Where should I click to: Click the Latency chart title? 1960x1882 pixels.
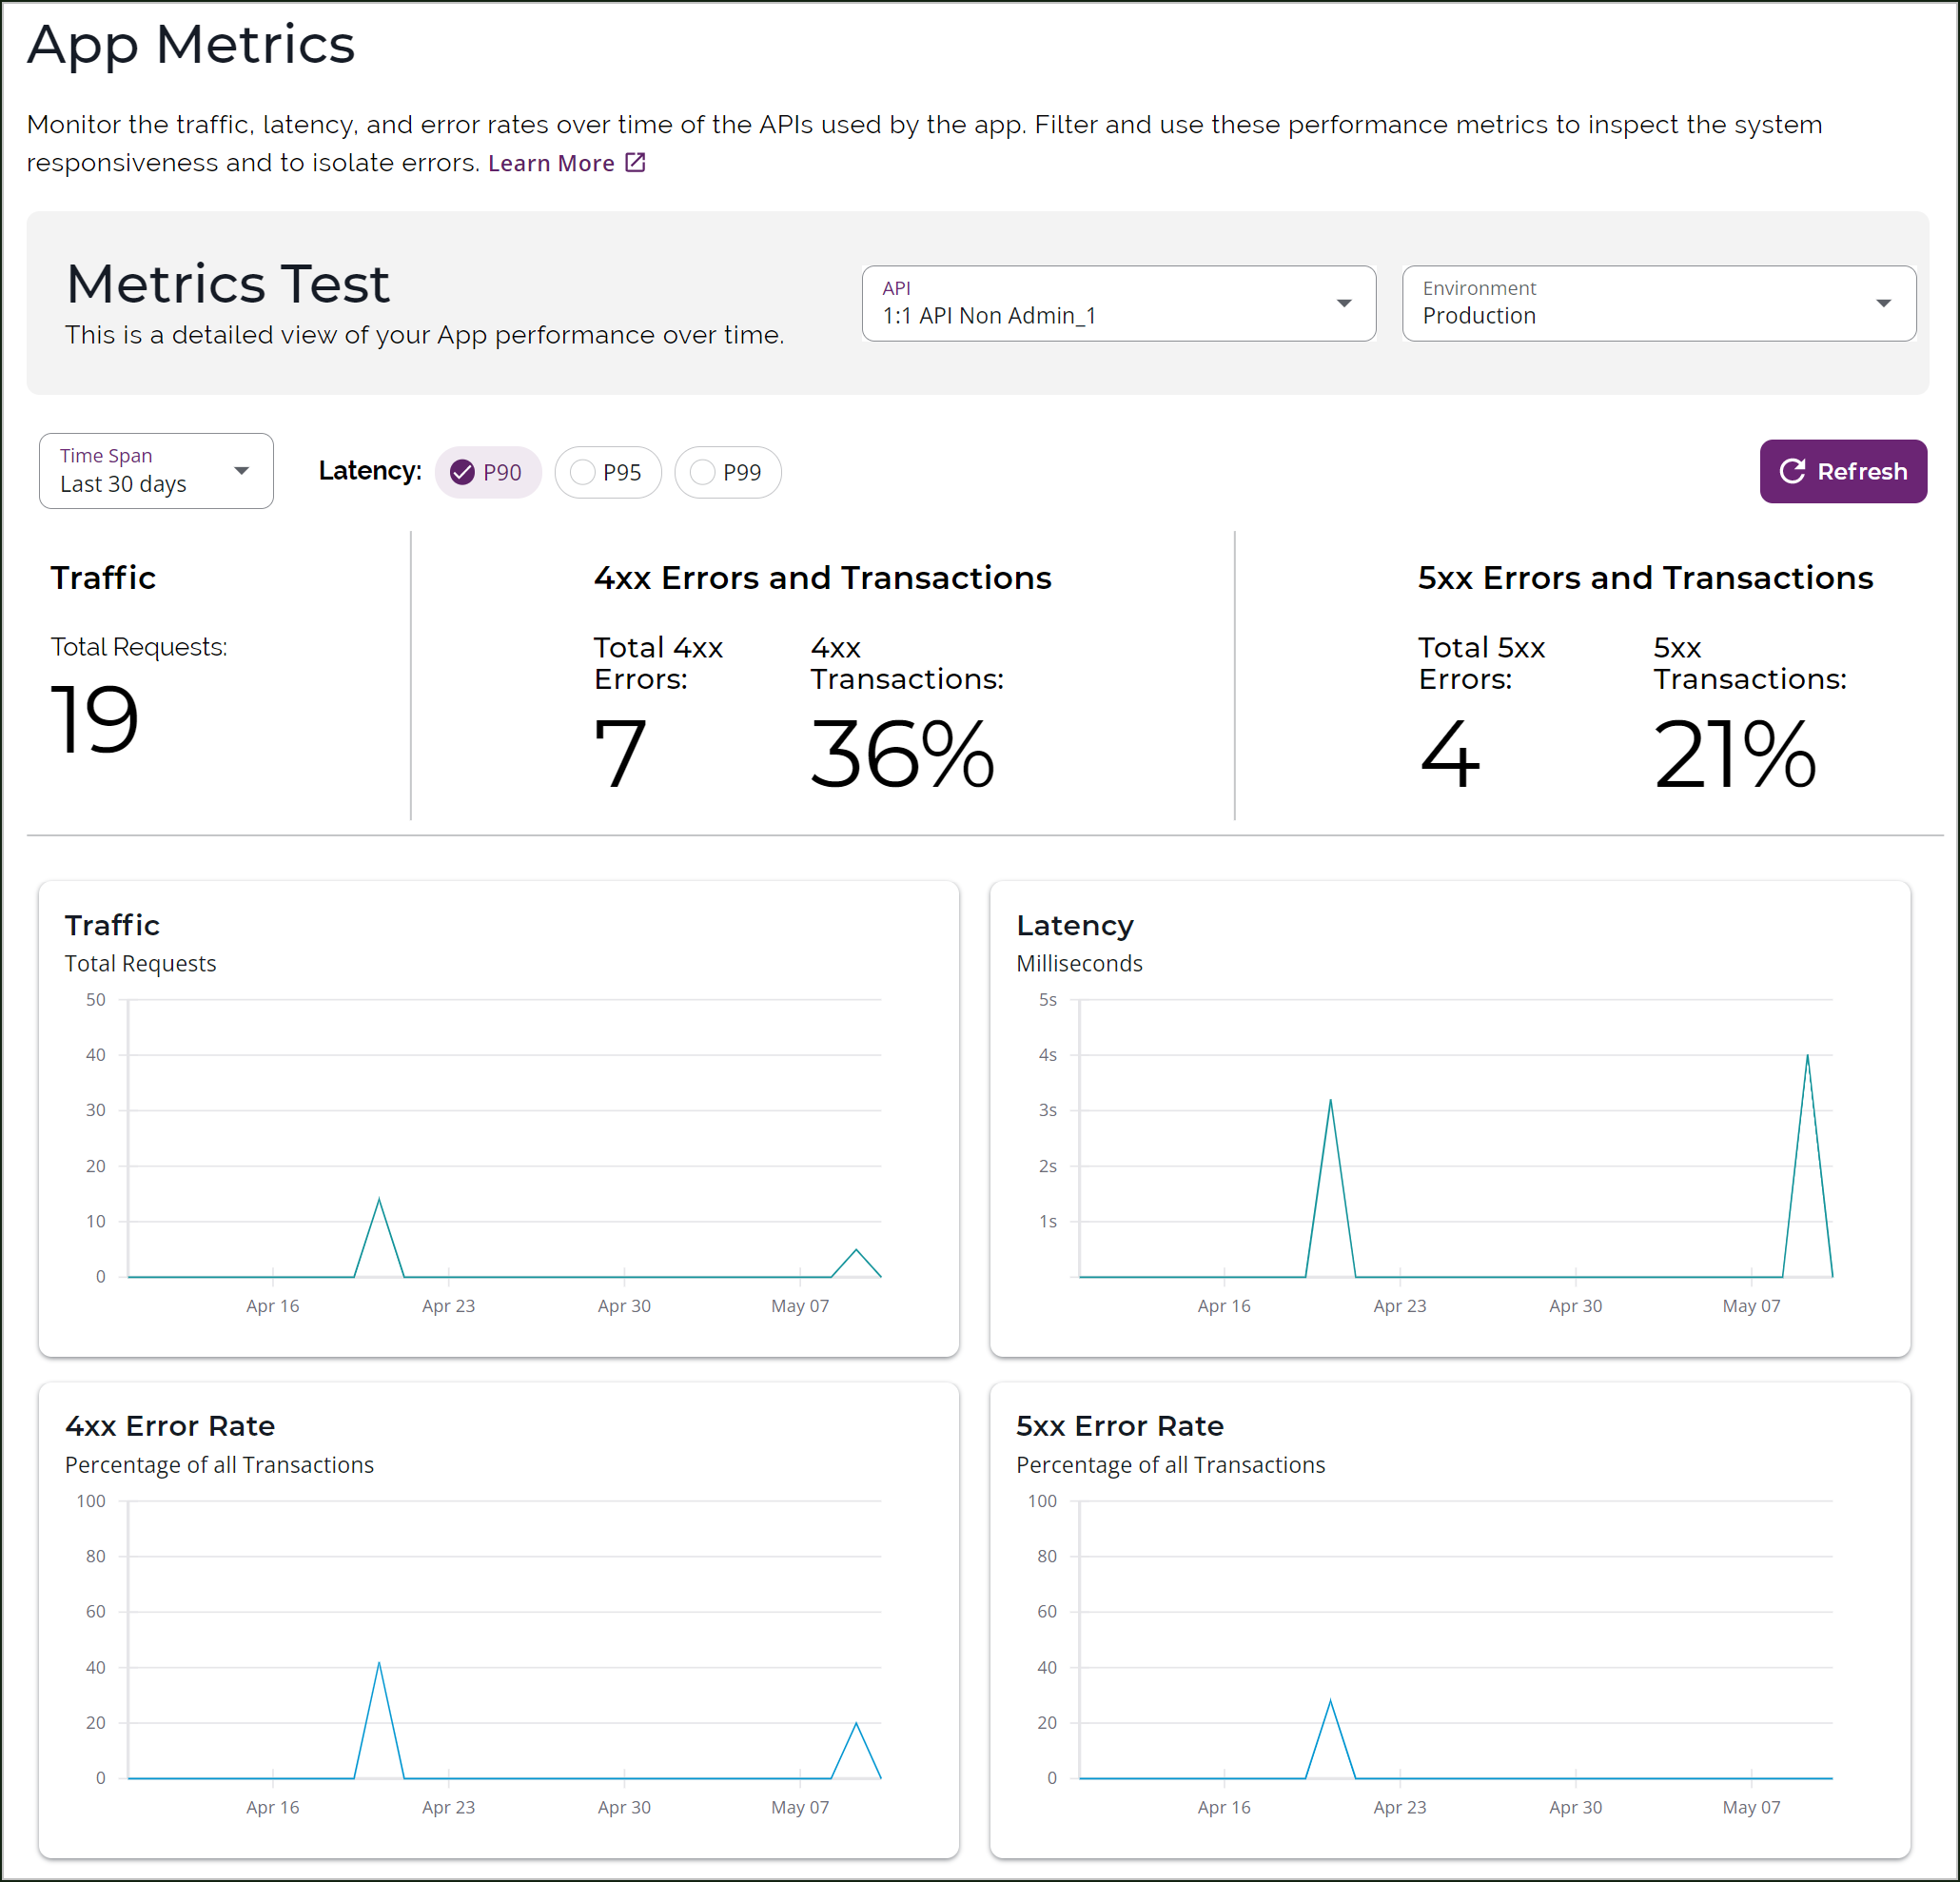1075,925
